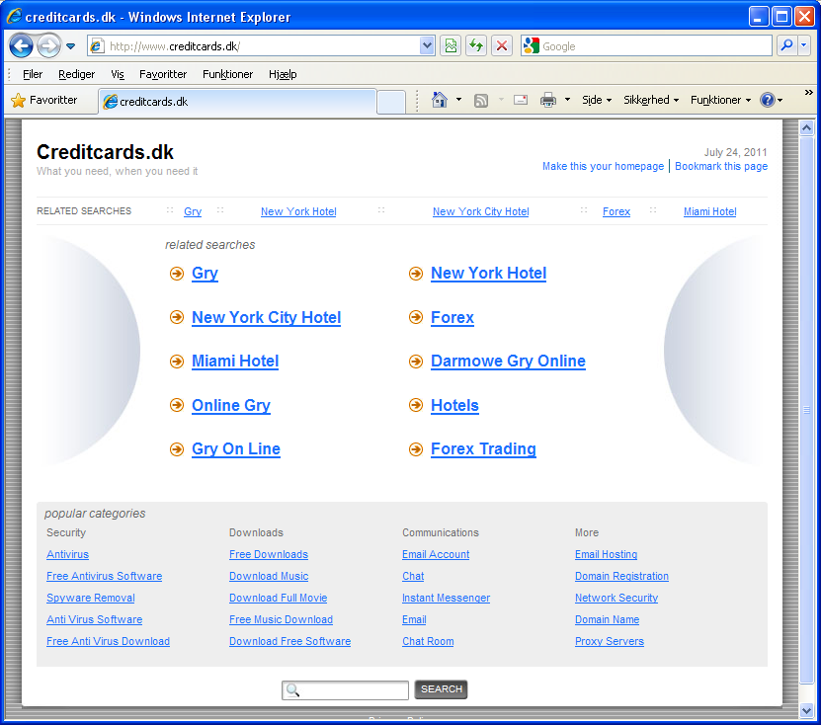Click orange arrow icon beside large Forex
821x725 pixels.
click(416, 317)
